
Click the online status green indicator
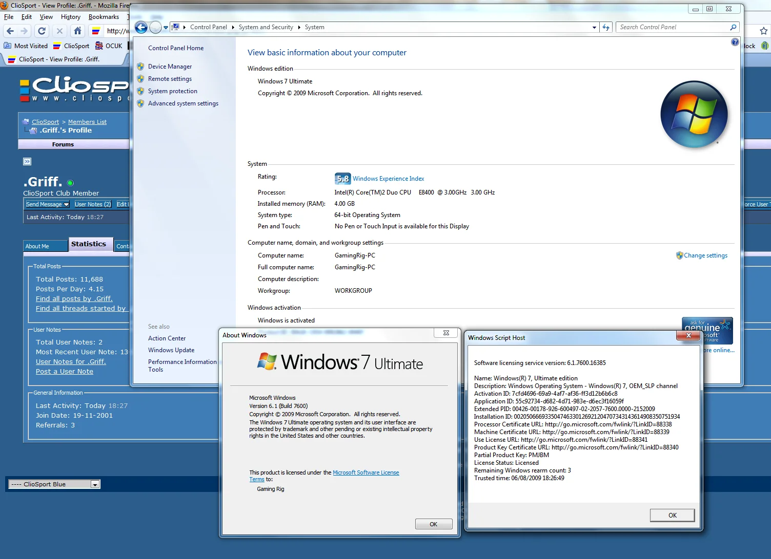tap(70, 183)
